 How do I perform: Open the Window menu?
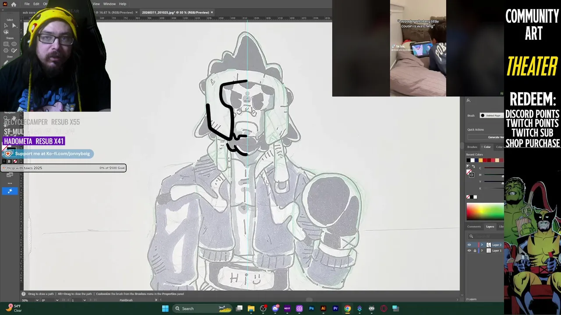(110, 4)
